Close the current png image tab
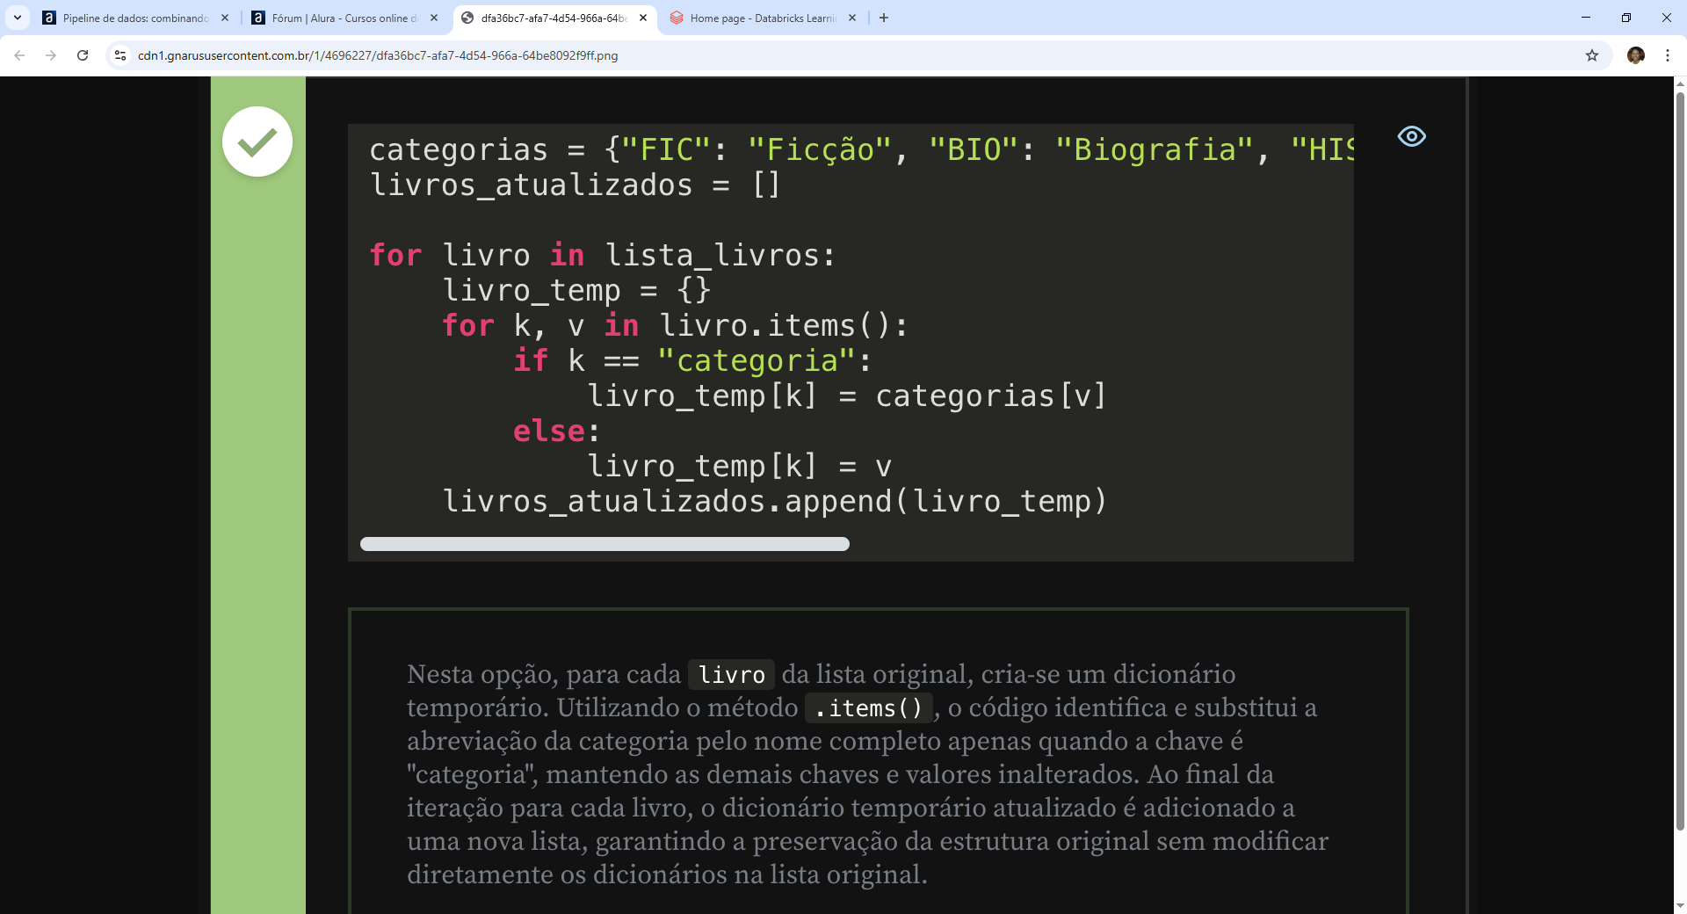Image resolution: width=1687 pixels, height=914 pixels. [x=643, y=18]
